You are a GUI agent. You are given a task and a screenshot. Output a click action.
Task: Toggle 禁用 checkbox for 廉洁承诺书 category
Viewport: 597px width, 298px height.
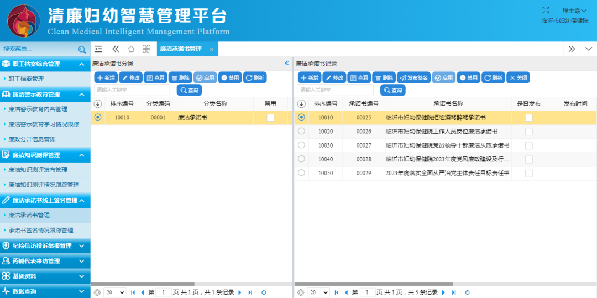pos(270,118)
